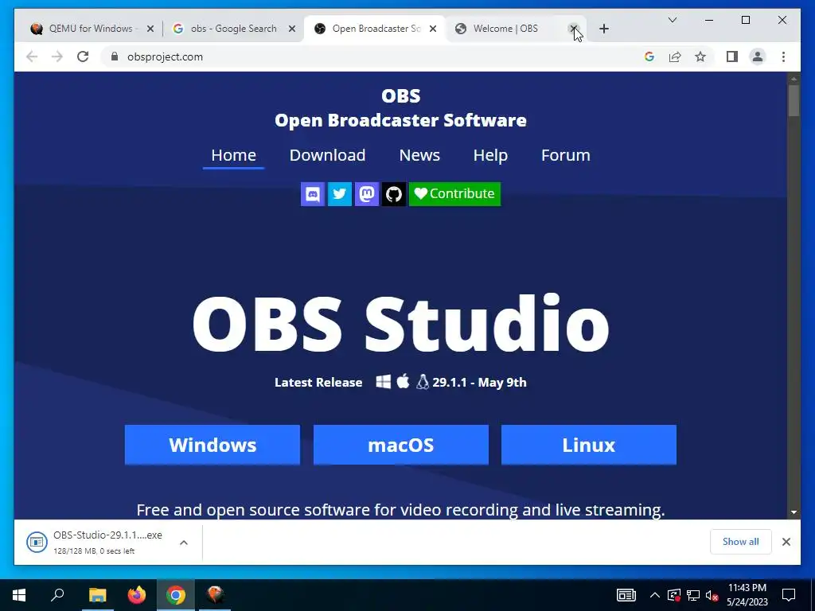This screenshot has width=815, height=611.
Task: Close the obs - Google Search tab
Action: tap(292, 29)
